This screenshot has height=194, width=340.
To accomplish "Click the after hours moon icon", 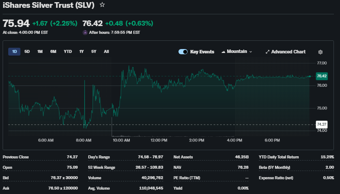I will [85, 33].
